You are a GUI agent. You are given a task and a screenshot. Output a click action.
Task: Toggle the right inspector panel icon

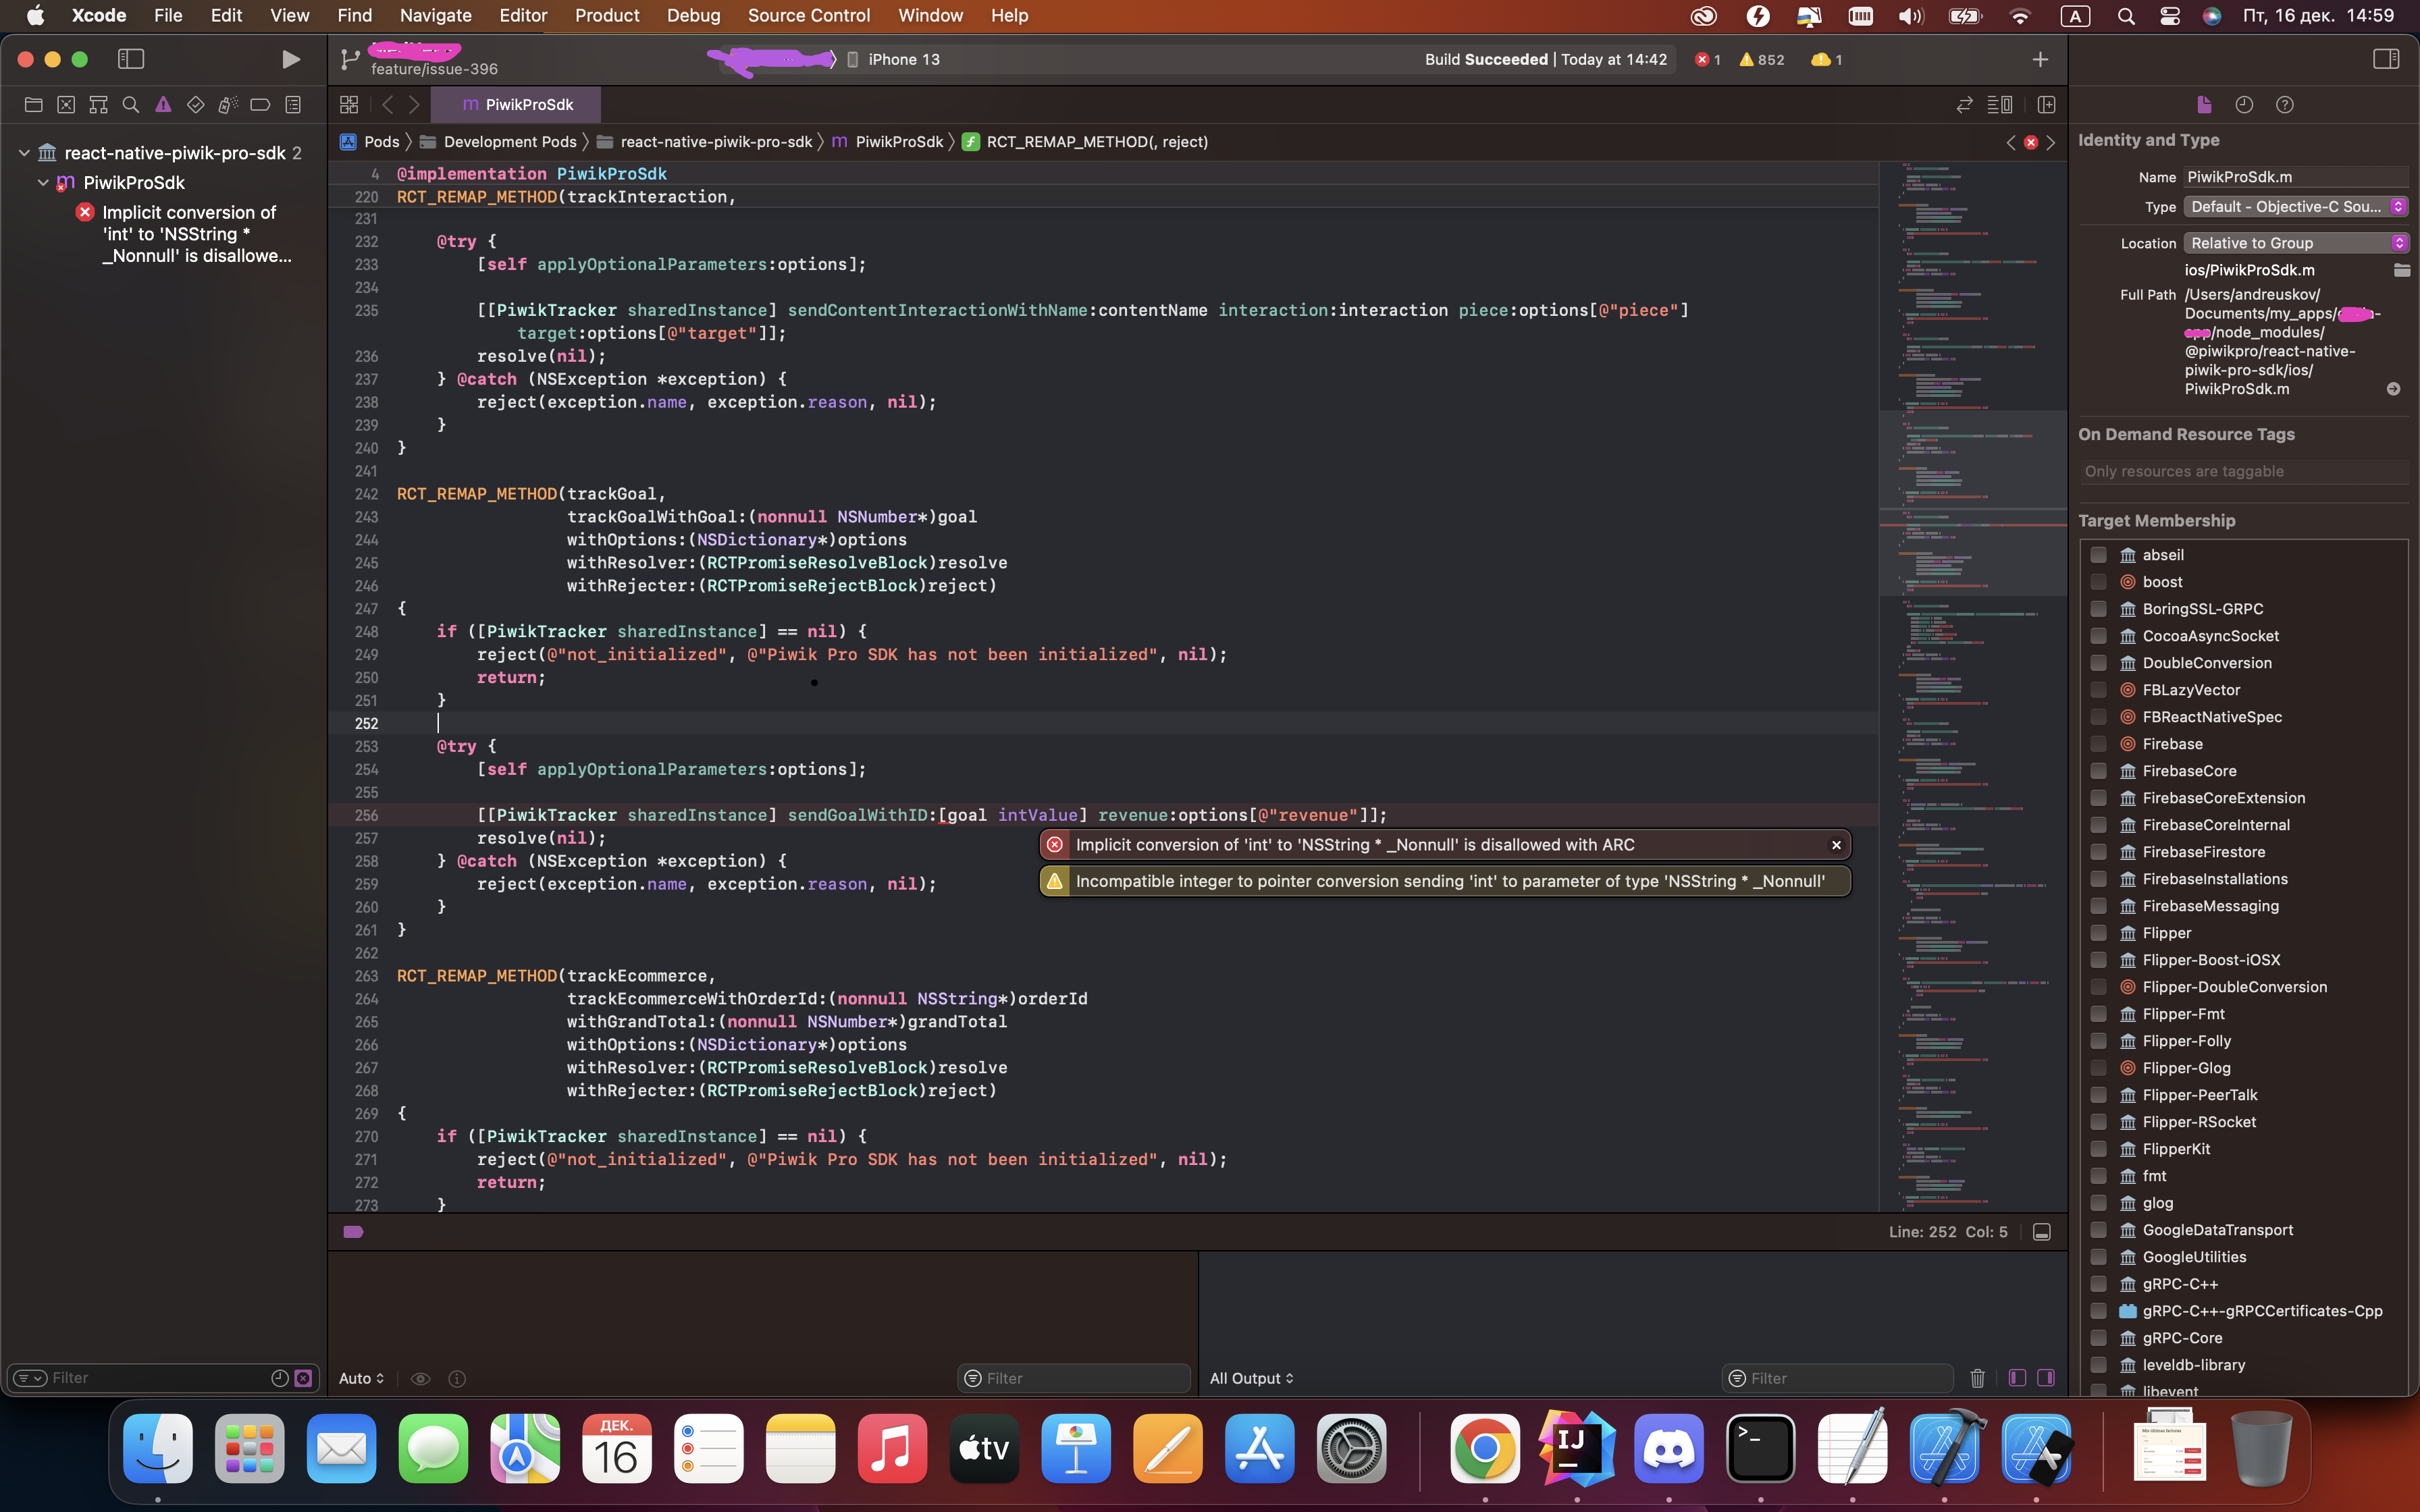(x=2385, y=60)
